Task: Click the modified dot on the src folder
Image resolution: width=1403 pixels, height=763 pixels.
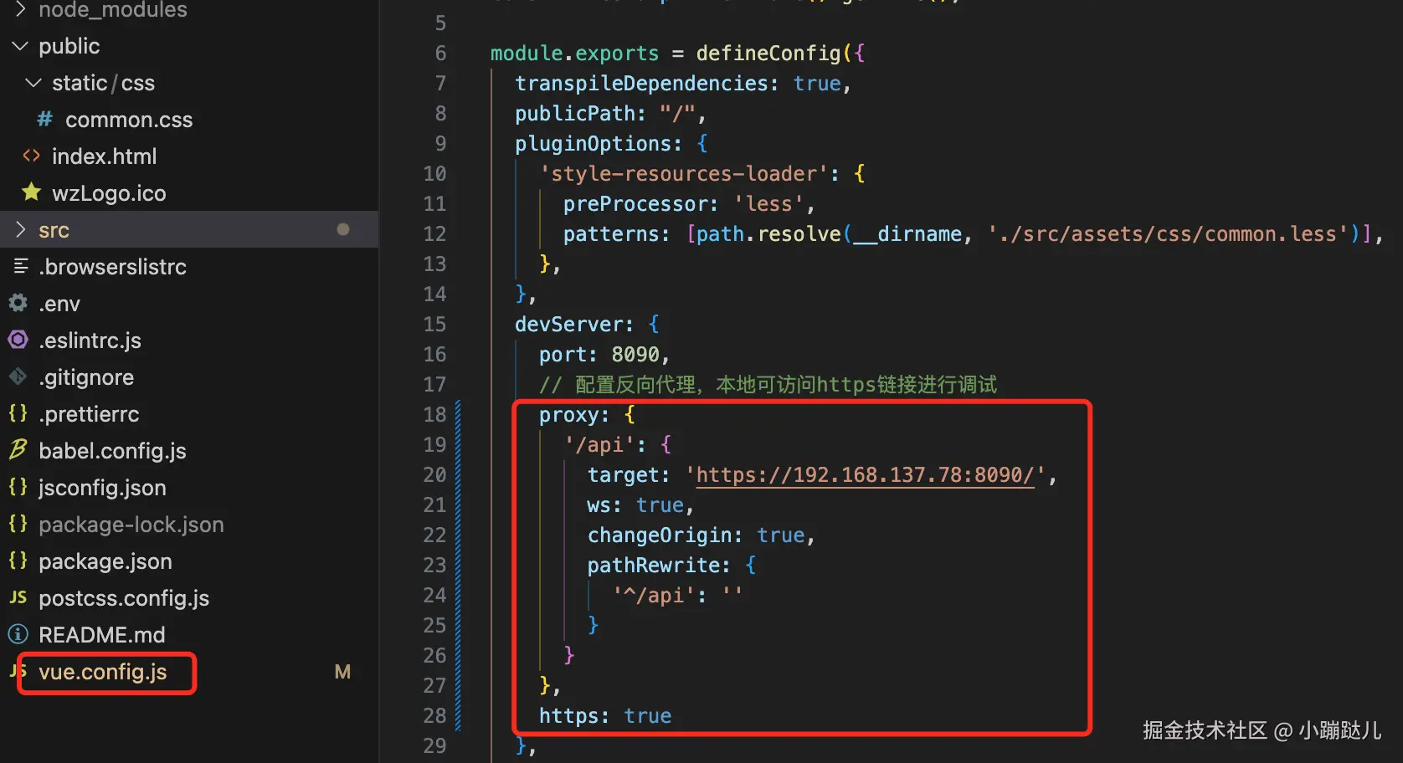Action: (343, 229)
